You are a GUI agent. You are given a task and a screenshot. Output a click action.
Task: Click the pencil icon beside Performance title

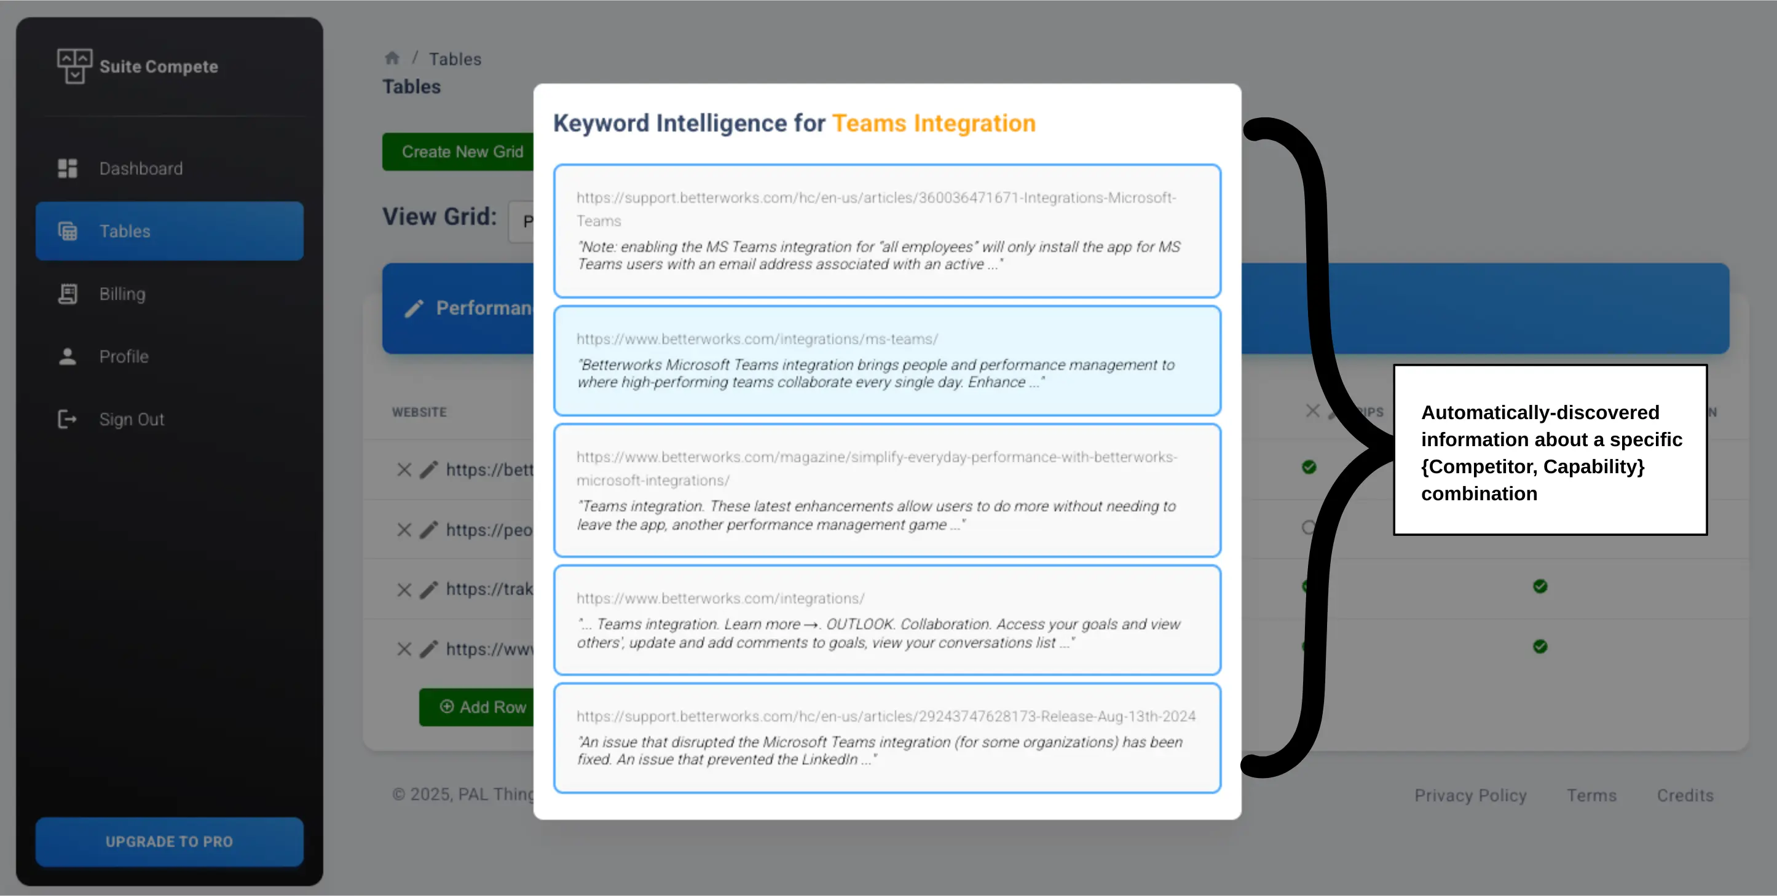414,308
